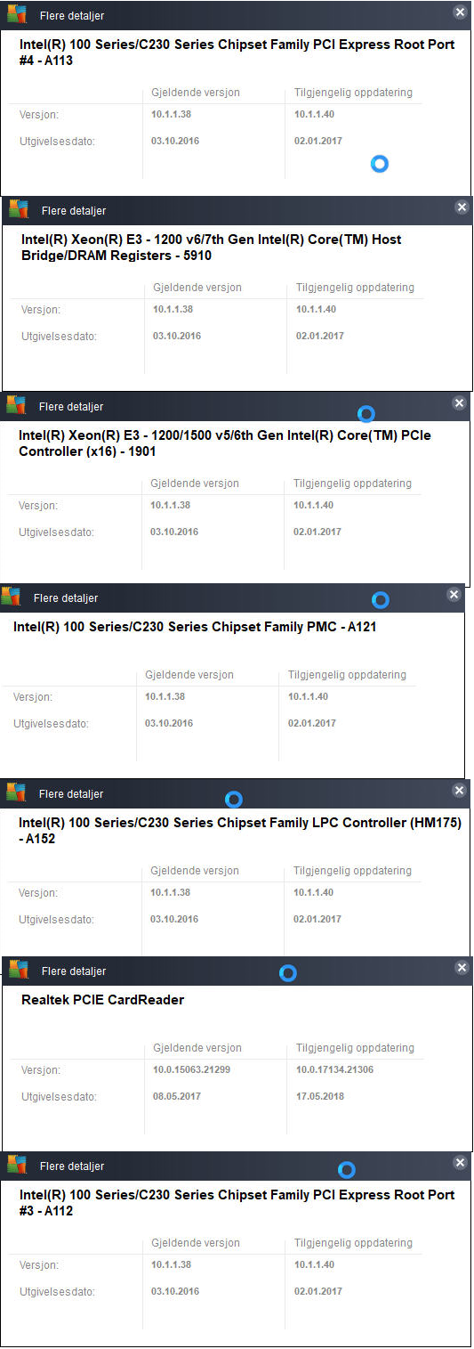
Task: Click available version 10.0.17134.21306 for Realtek
Action: (x=334, y=1069)
